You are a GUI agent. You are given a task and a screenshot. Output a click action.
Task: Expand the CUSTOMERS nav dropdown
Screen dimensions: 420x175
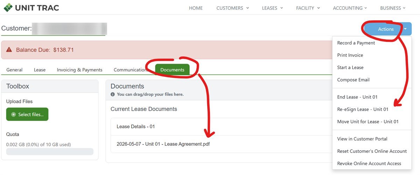(233, 8)
